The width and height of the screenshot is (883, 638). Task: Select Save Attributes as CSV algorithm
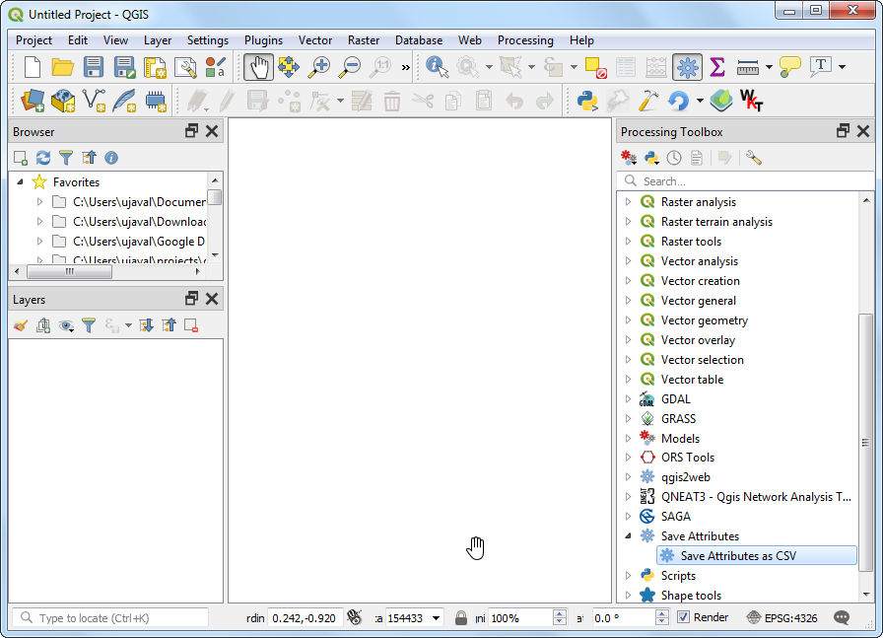pyautogui.click(x=737, y=556)
